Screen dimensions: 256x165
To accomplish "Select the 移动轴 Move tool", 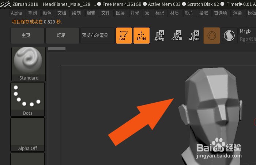I will pos(159,36).
